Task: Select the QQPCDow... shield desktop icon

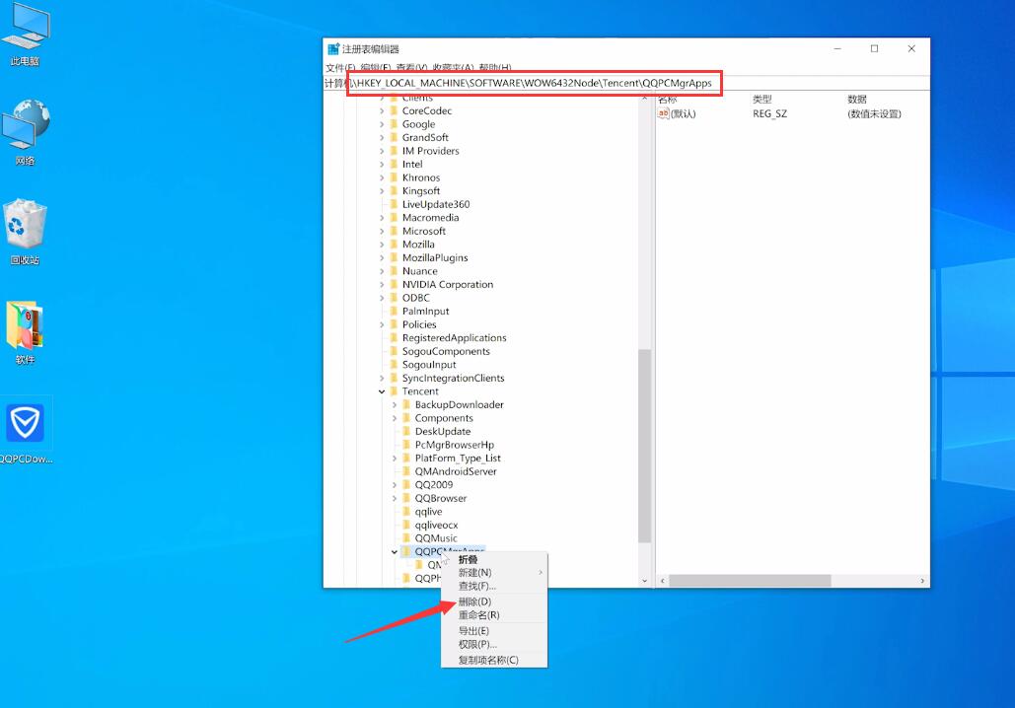Action: coord(26,431)
